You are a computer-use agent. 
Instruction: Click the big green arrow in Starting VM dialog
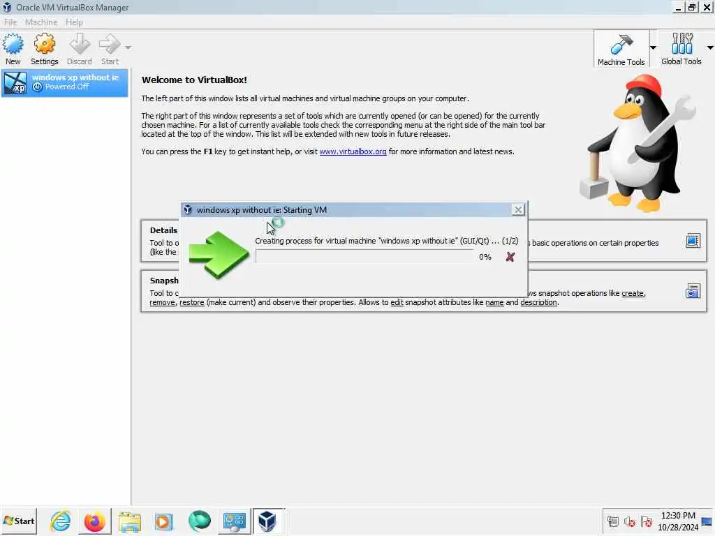219,254
